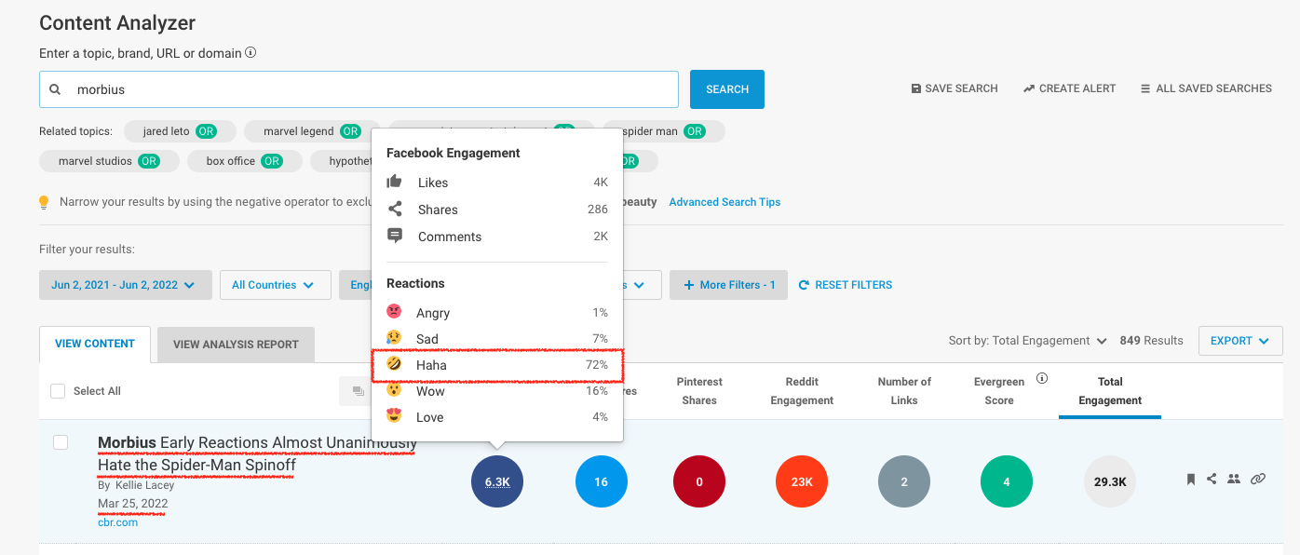The width and height of the screenshot is (1300, 555).
Task: Click author name Kellie Lacey
Action: 144,485
